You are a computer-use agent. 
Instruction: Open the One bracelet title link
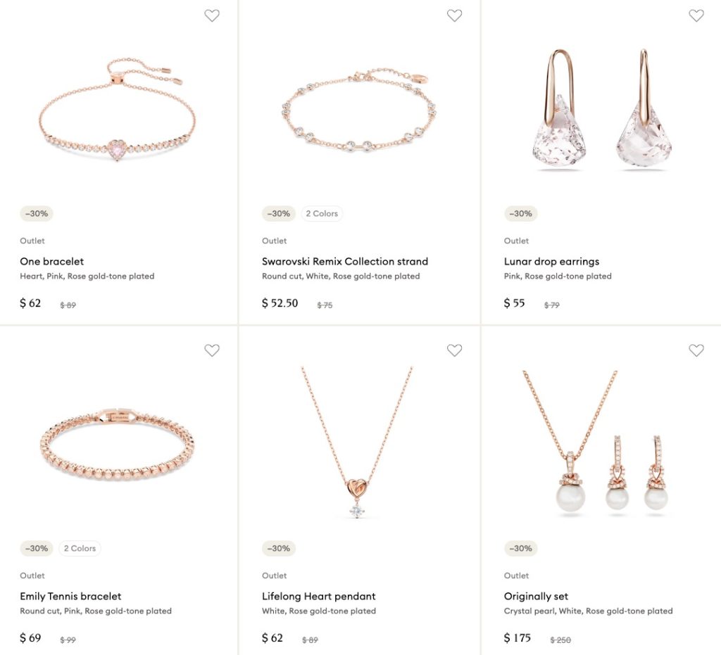[x=52, y=262]
